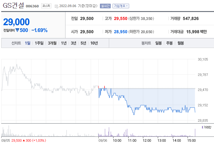Click the stock code 006360

click(32, 6)
